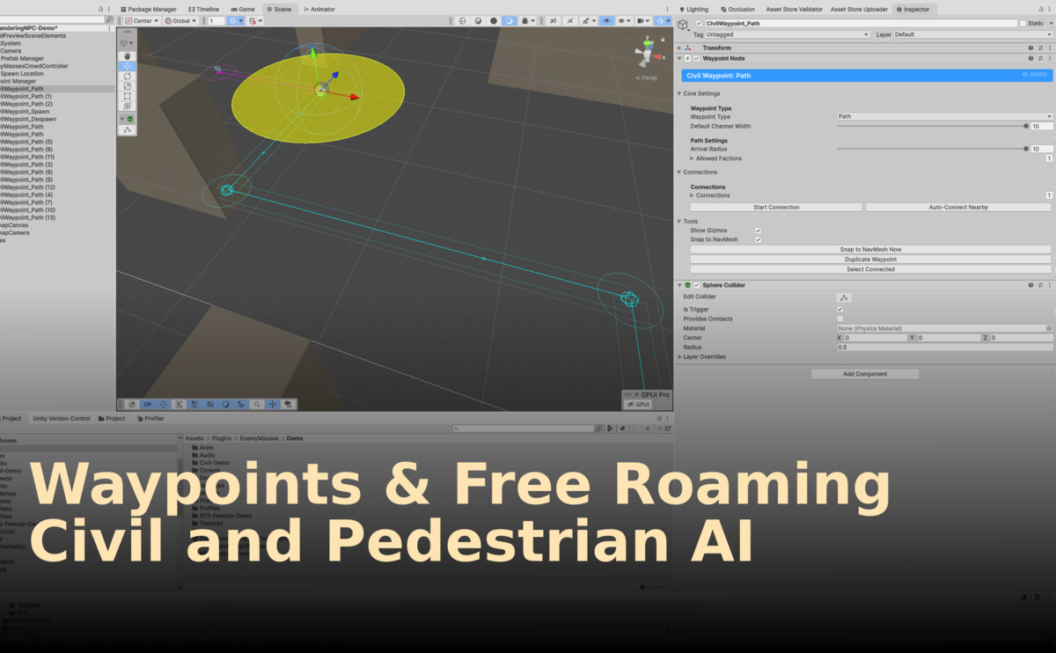
Task: Open the Center pivot mode dropdown
Action: point(141,20)
